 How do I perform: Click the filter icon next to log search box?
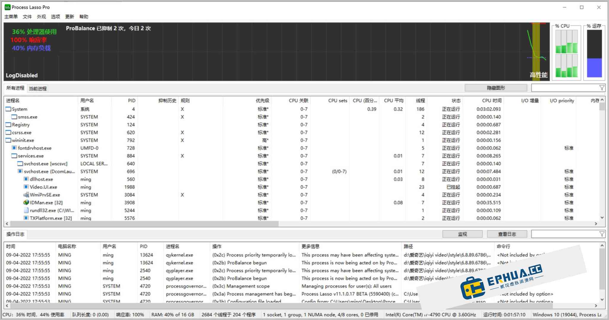[602, 234]
